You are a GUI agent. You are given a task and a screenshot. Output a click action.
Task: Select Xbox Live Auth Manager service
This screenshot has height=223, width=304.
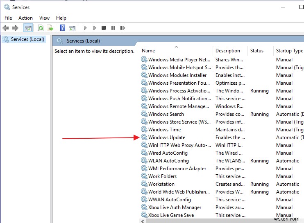pos(175,207)
